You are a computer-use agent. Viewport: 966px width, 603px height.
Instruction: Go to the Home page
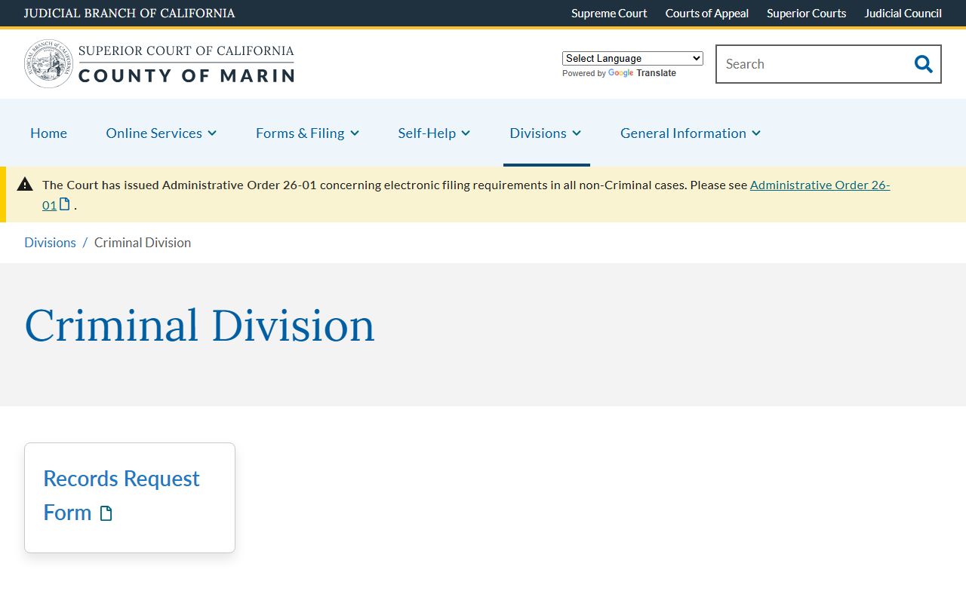48,133
